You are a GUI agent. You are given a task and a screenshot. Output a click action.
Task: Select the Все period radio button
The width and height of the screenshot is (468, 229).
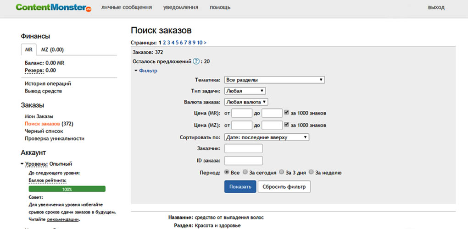tap(227, 172)
